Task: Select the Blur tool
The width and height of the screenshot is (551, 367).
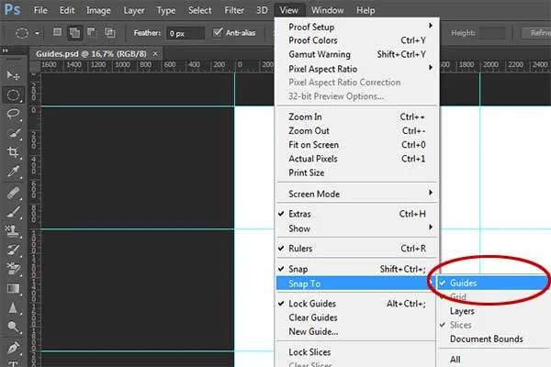Action: point(14,308)
